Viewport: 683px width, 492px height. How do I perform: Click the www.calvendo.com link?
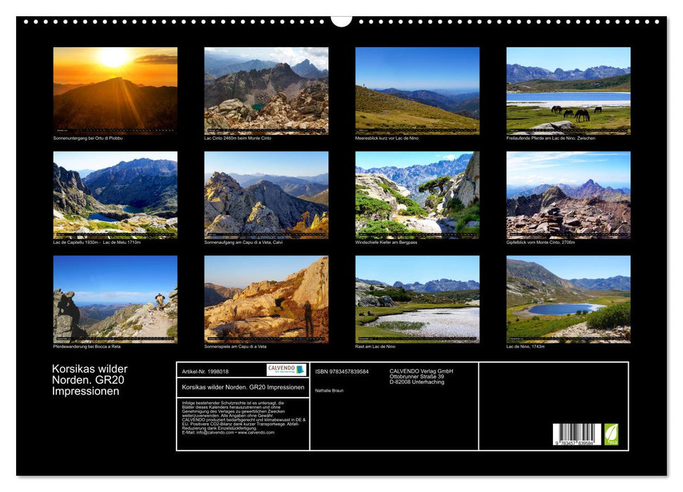(257, 433)
